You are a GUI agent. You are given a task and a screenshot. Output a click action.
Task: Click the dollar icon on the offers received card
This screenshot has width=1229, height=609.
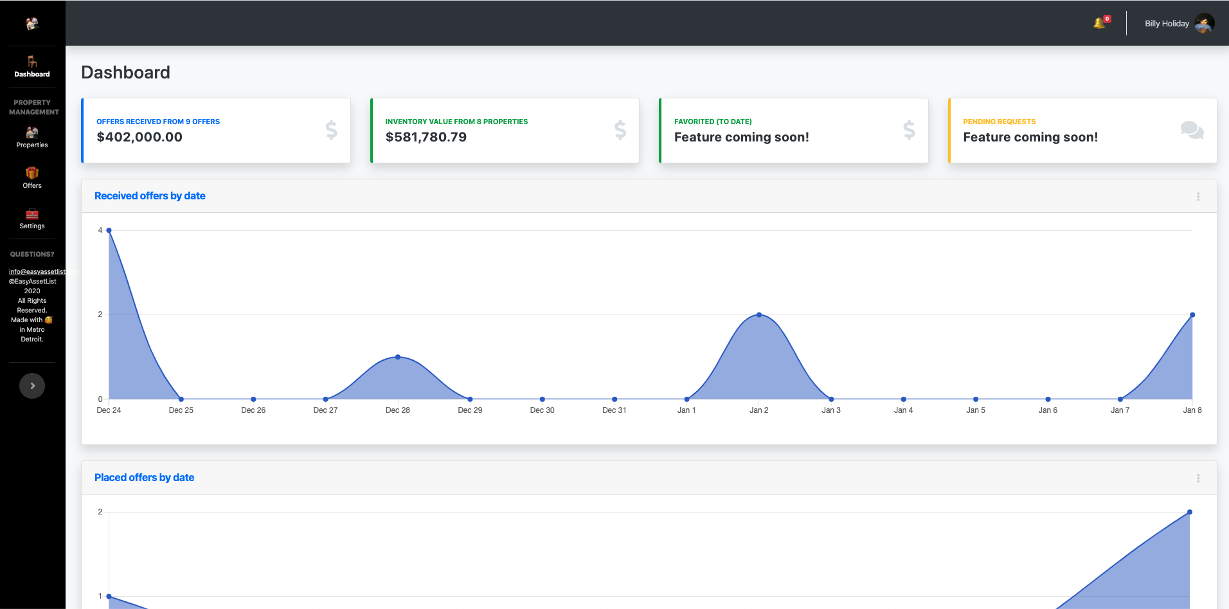tap(331, 131)
